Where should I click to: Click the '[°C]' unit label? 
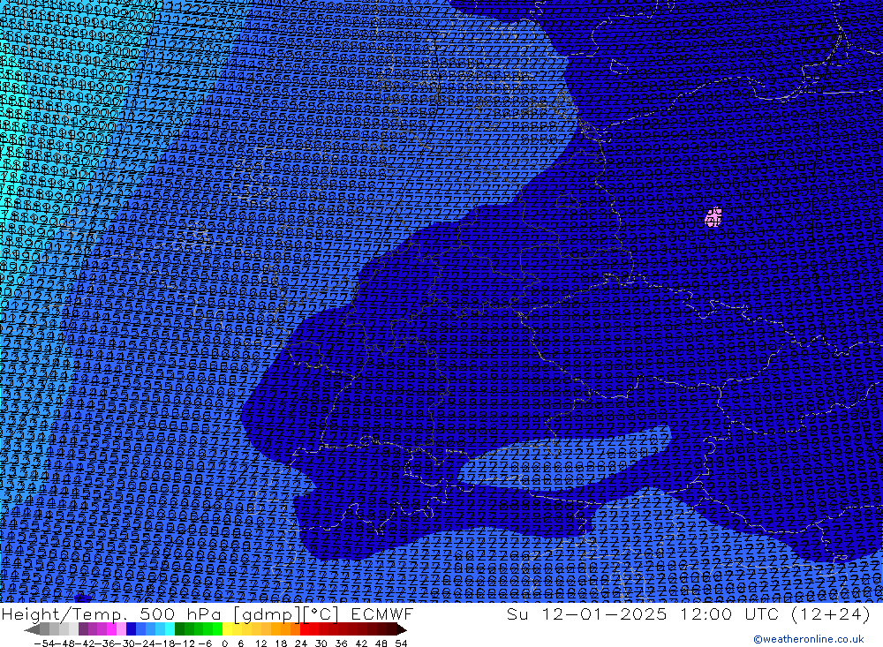pos(321,613)
